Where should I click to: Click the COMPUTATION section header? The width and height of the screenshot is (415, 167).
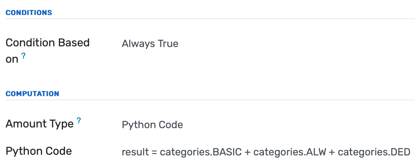point(32,94)
